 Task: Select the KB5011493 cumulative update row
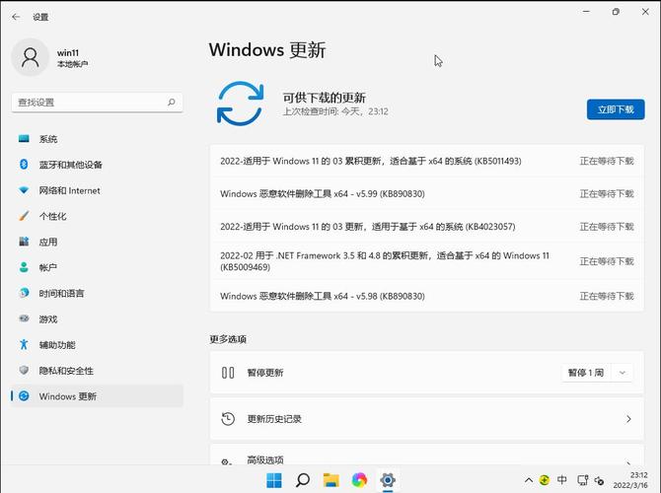pyautogui.click(x=426, y=161)
